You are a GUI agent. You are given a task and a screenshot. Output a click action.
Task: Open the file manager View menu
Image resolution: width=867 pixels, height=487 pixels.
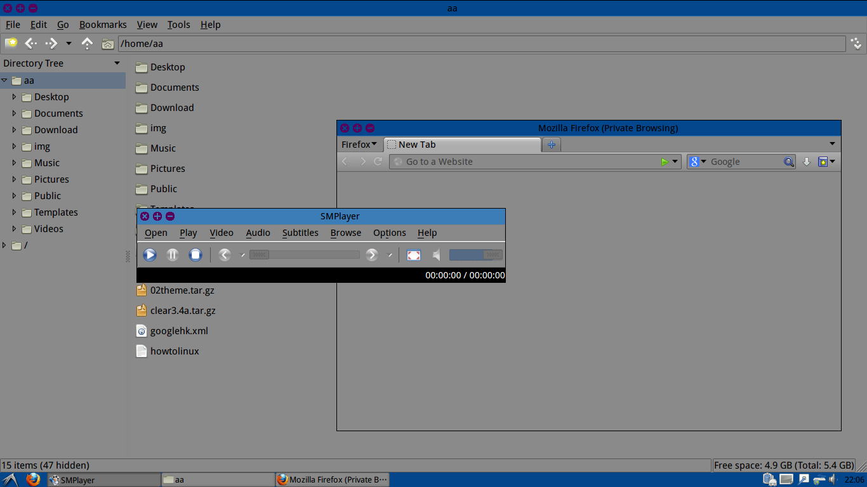147,25
